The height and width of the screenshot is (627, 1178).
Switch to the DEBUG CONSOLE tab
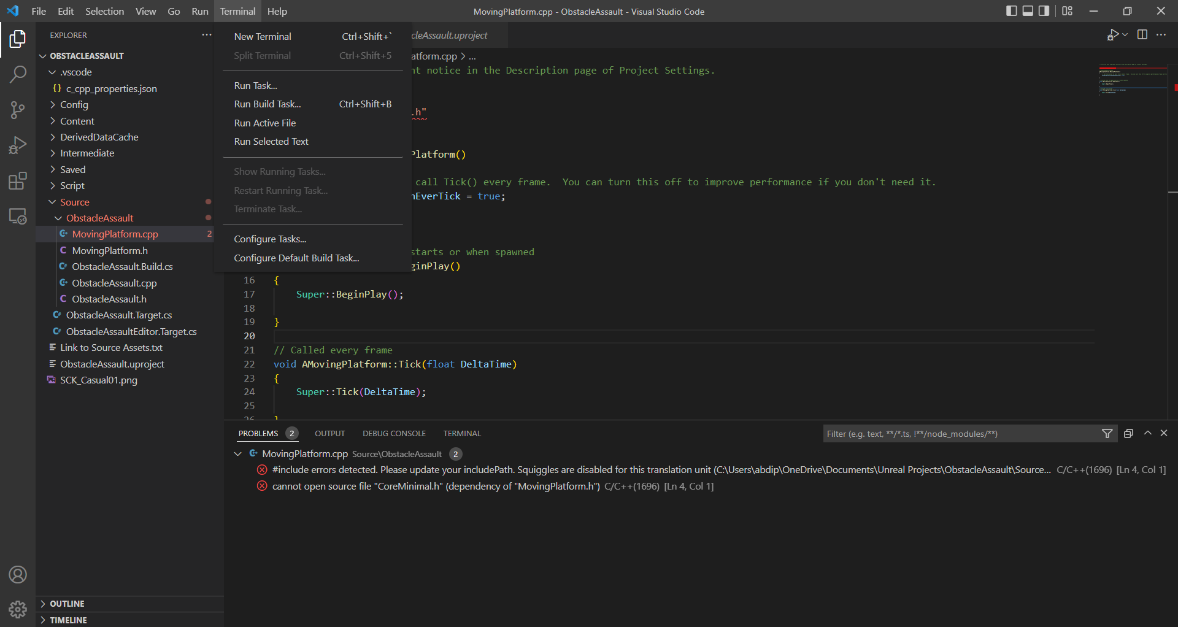[x=394, y=434]
